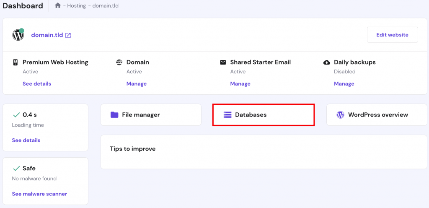The image size is (429, 208).
Task: Click the File manager folder icon
Action: [x=114, y=114]
